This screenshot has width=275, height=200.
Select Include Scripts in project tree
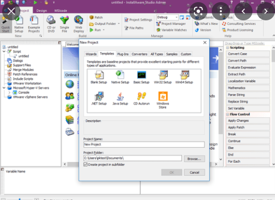click(x=20, y=79)
